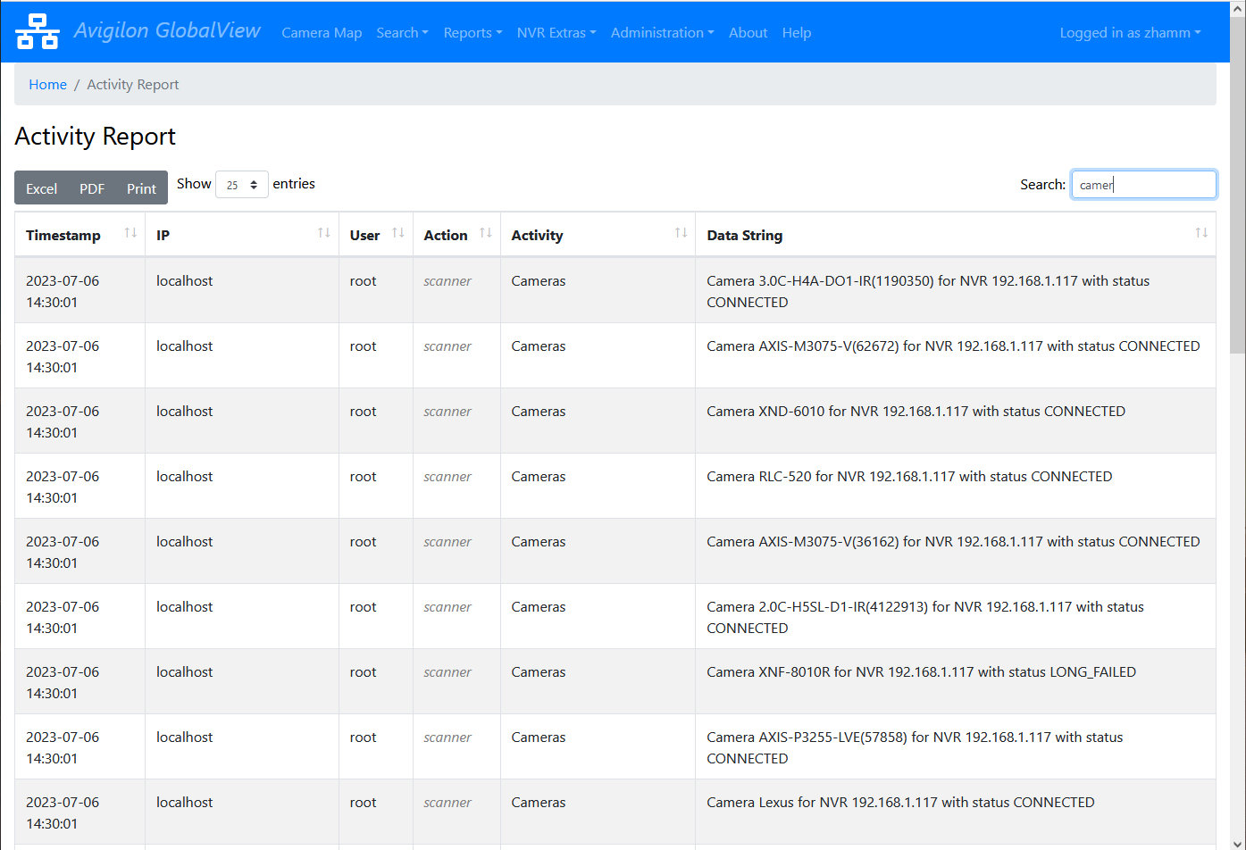Go to Camera Map page
This screenshot has width=1246, height=850.
322,32
